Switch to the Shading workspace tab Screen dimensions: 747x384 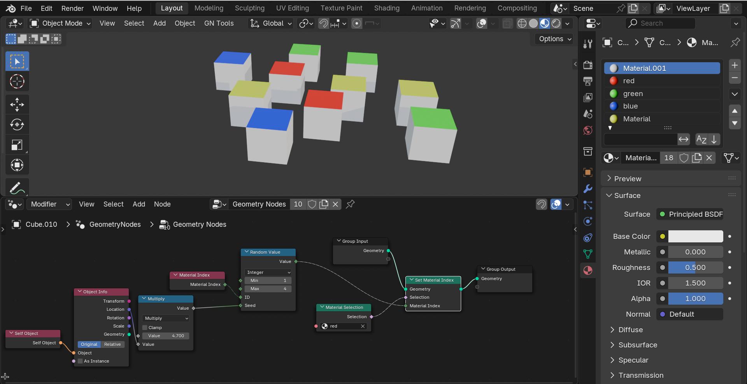tap(387, 8)
